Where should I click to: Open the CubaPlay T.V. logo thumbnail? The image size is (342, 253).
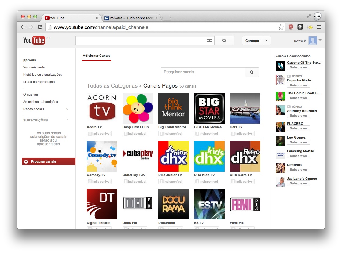[x=138, y=156]
